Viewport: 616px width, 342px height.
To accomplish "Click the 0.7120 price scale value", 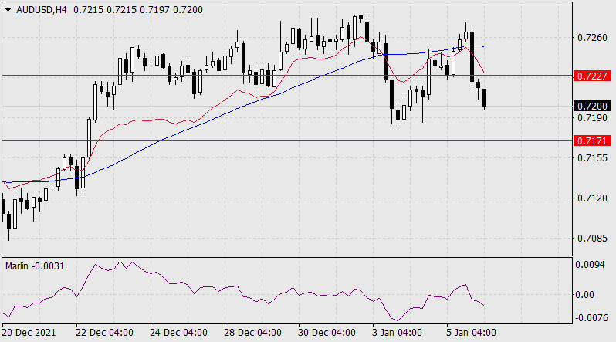I will (x=592, y=198).
